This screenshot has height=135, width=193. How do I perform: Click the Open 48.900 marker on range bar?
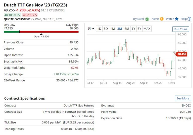pos(41,36)
